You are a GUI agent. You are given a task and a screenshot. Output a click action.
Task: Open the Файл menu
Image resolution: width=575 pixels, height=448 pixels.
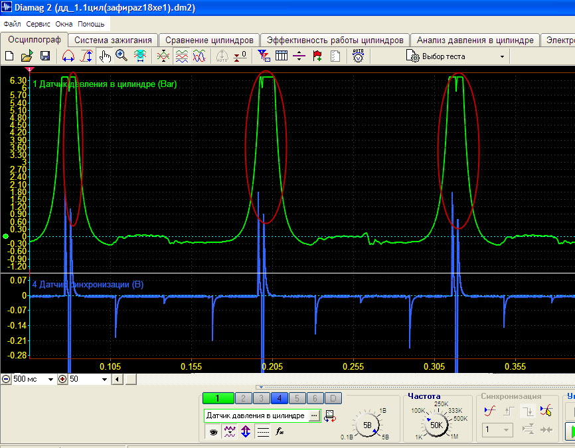pyautogui.click(x=12, y=24)
